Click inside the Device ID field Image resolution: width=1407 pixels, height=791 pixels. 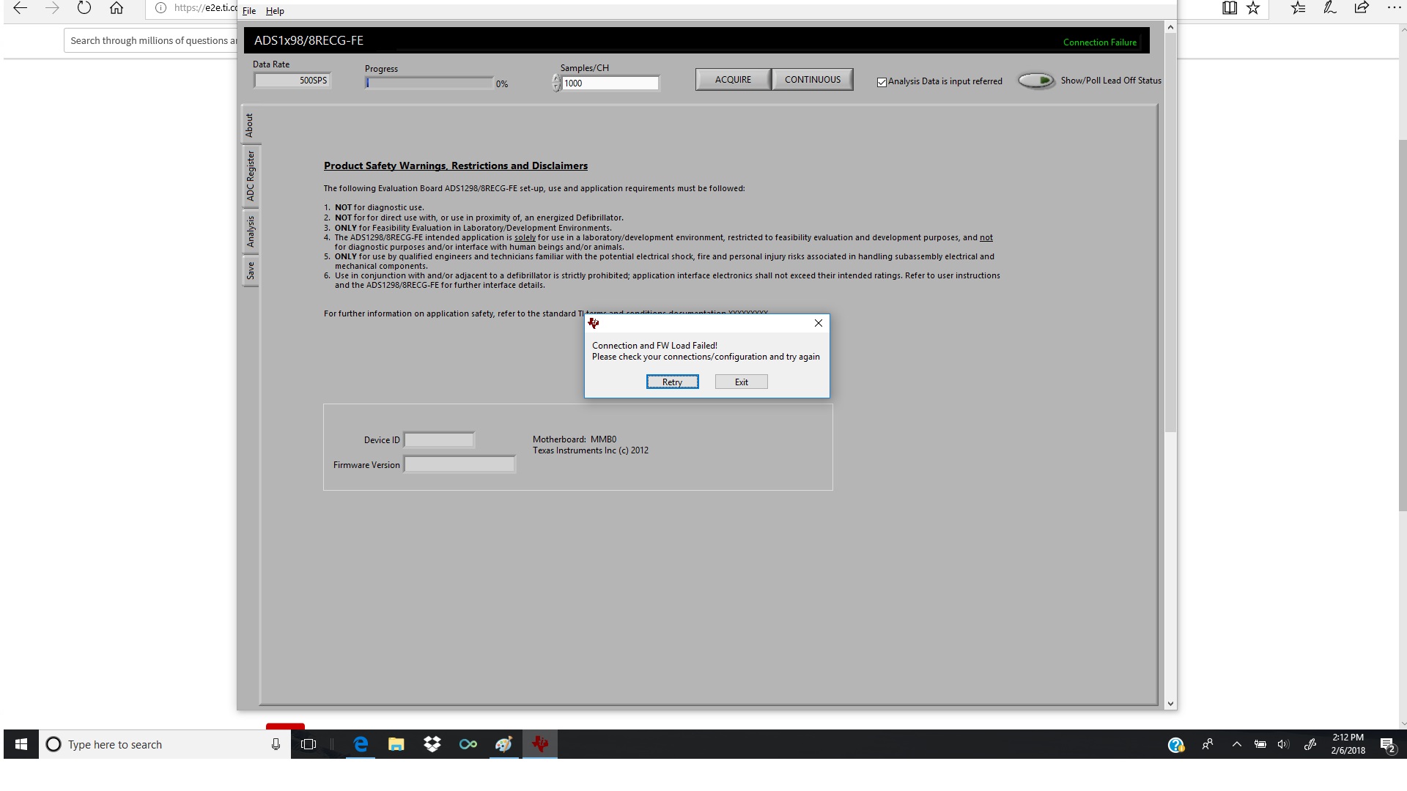438,439
